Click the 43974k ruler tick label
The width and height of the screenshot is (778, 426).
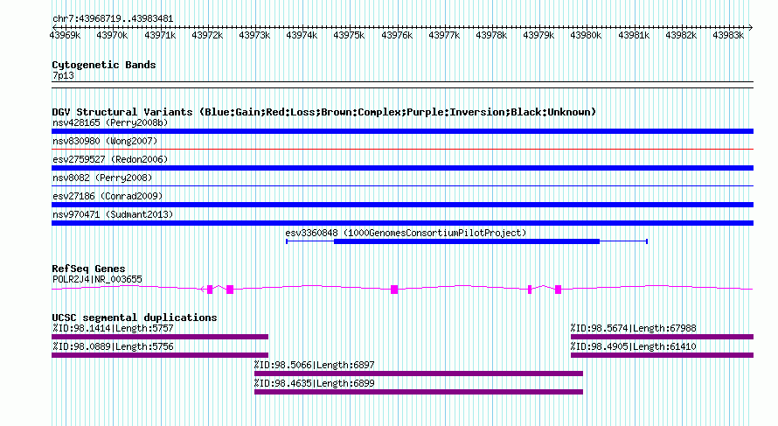[302, 35]
